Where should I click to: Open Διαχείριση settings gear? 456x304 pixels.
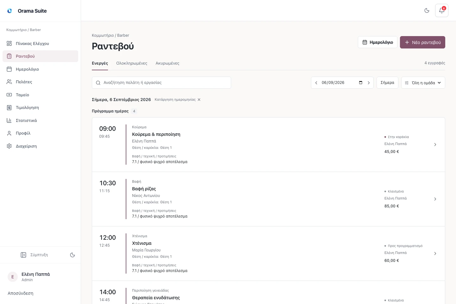click(x=9, y=146)
